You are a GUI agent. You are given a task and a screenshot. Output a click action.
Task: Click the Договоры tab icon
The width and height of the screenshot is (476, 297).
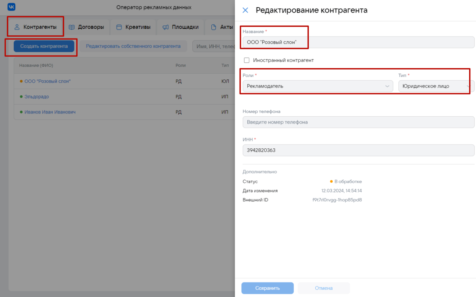pyautogui.click(x=72, y=28)
